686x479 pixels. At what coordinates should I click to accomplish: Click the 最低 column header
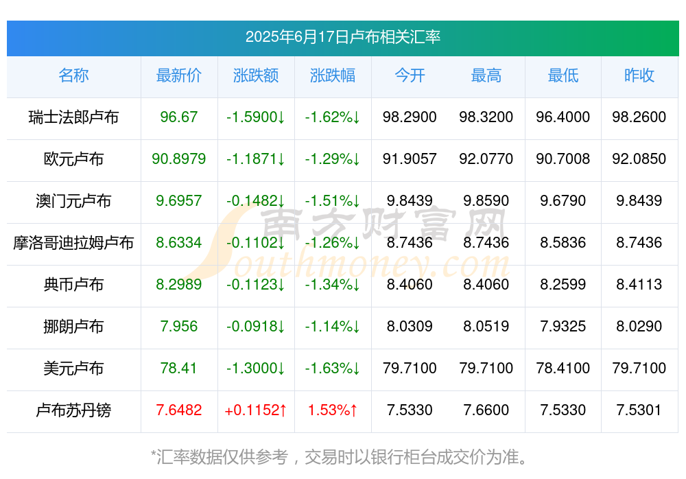tap(563, 75)
